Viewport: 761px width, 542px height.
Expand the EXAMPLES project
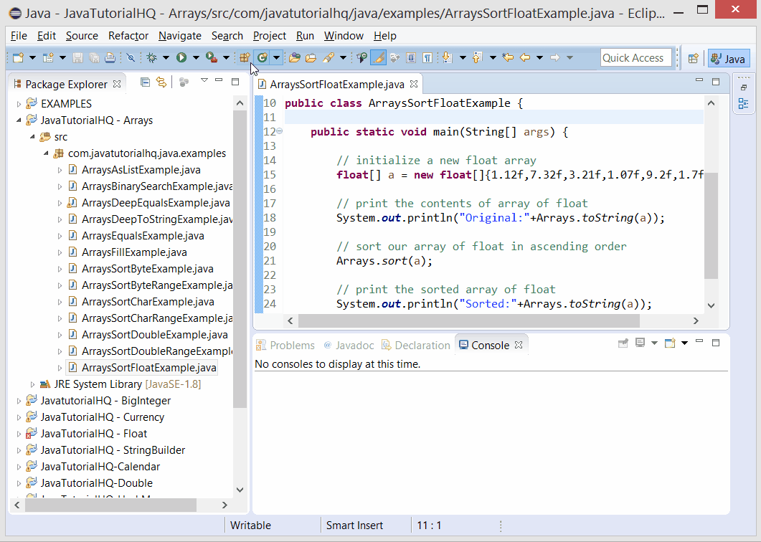pyautogui.click(x=19, y=104)
